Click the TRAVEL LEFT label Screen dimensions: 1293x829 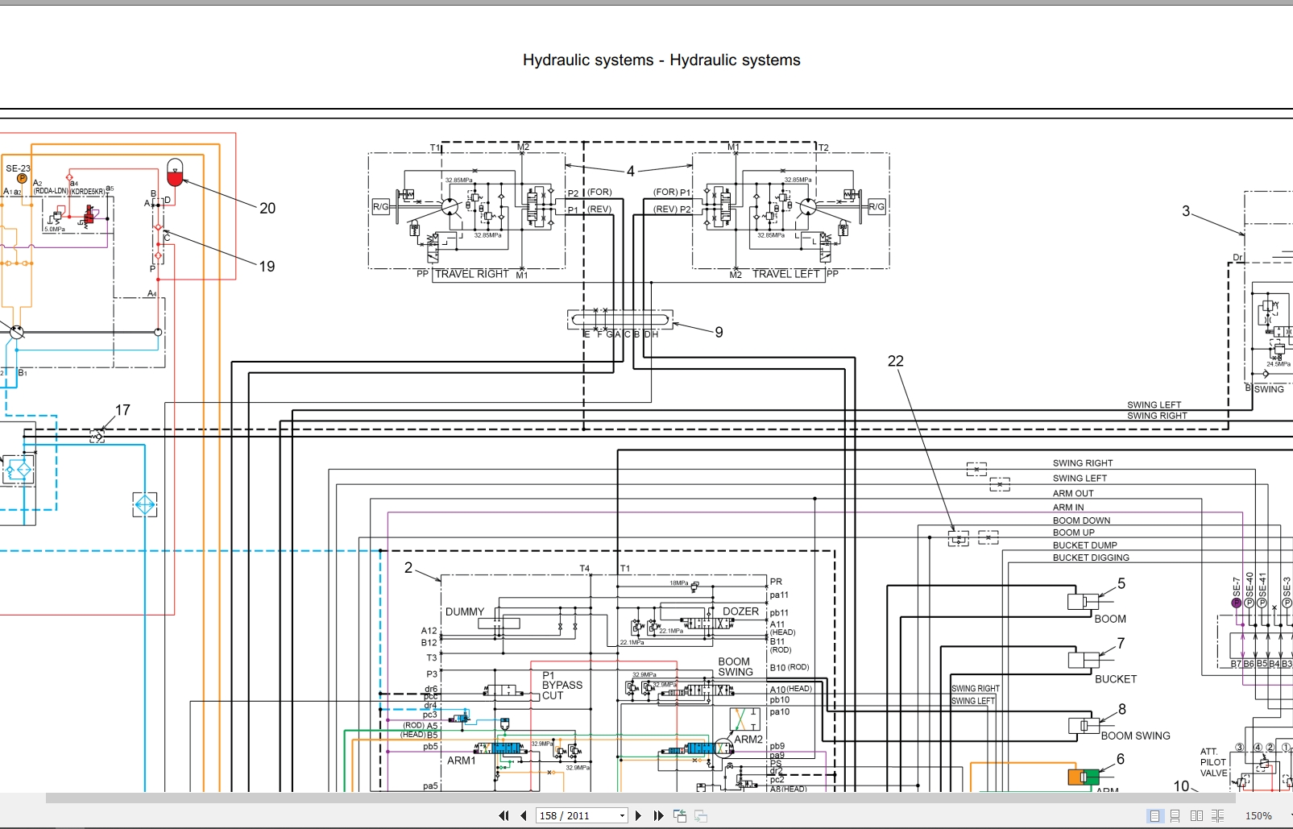[786, 274]
